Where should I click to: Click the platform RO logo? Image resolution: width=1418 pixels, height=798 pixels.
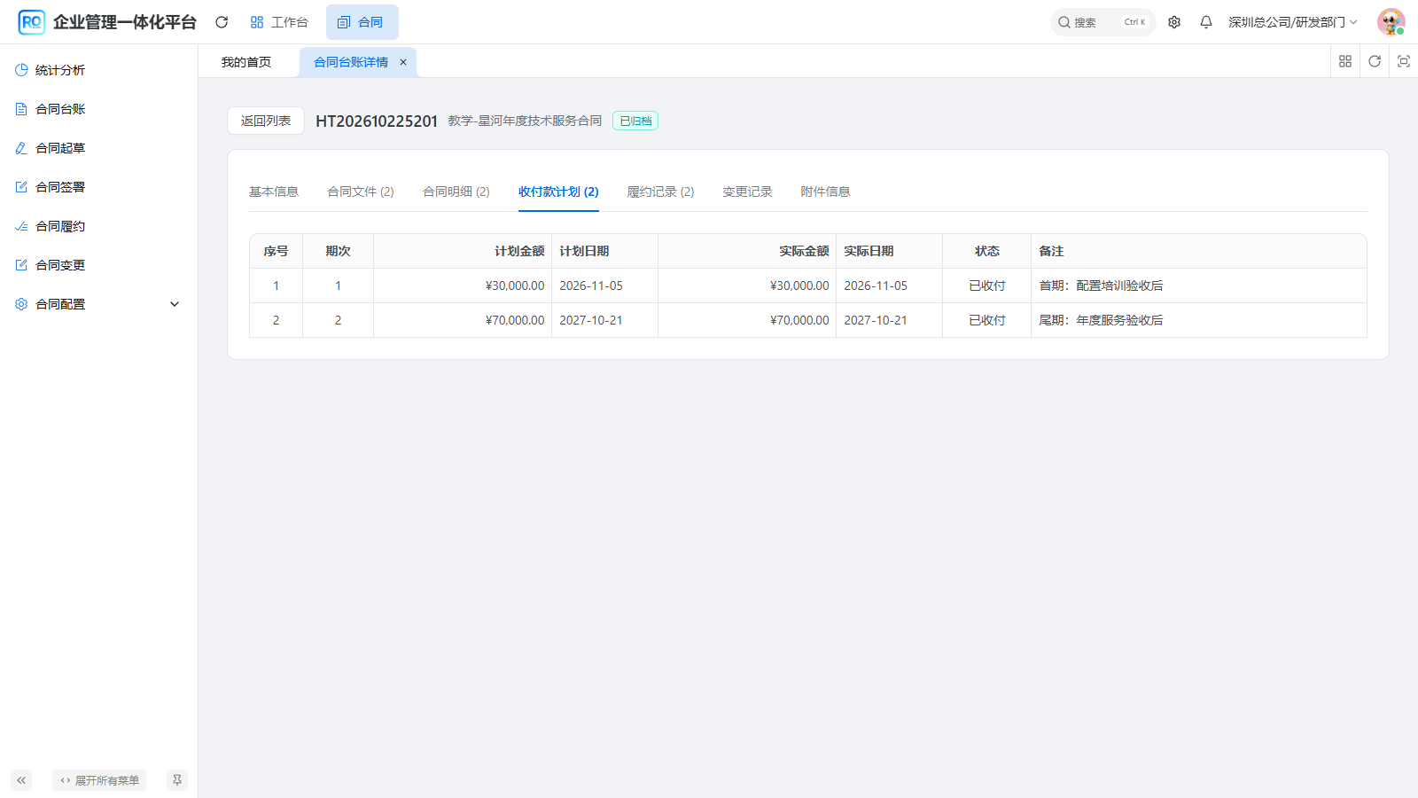(x=31, y=22)
